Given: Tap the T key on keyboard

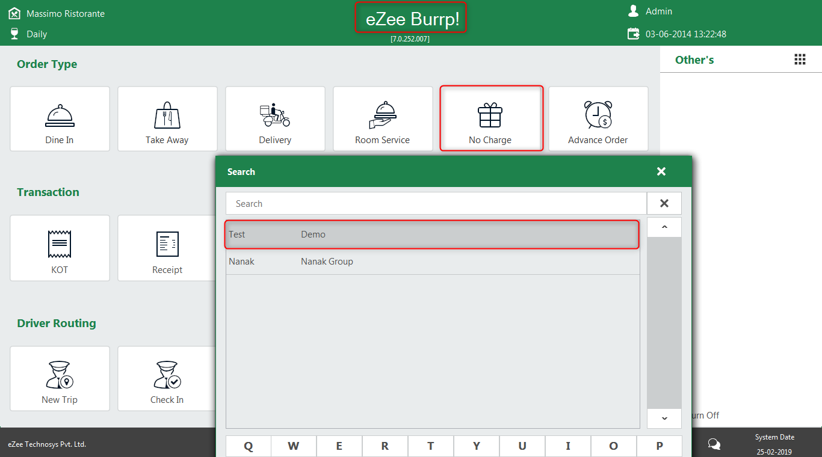Looking at the screenshot, I should point(431,446).
